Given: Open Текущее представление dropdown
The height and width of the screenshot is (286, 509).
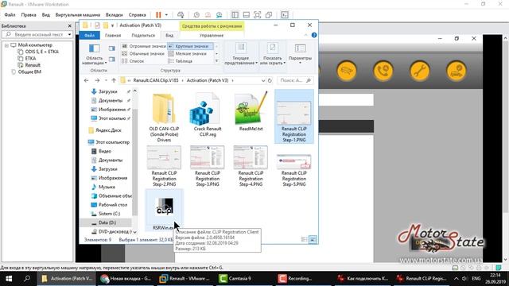Looking at the screenshot, I should pyautogui.click(x=240, y=55).
